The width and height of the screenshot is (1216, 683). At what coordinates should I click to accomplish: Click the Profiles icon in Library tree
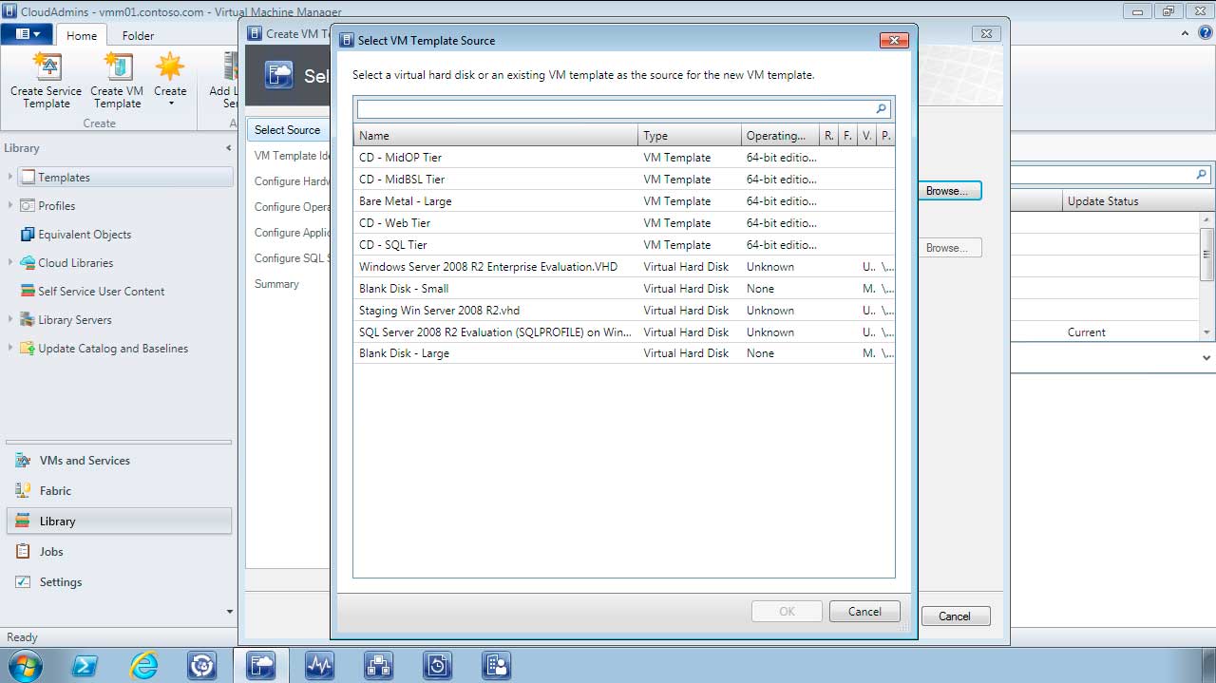(x=28, y=206)
